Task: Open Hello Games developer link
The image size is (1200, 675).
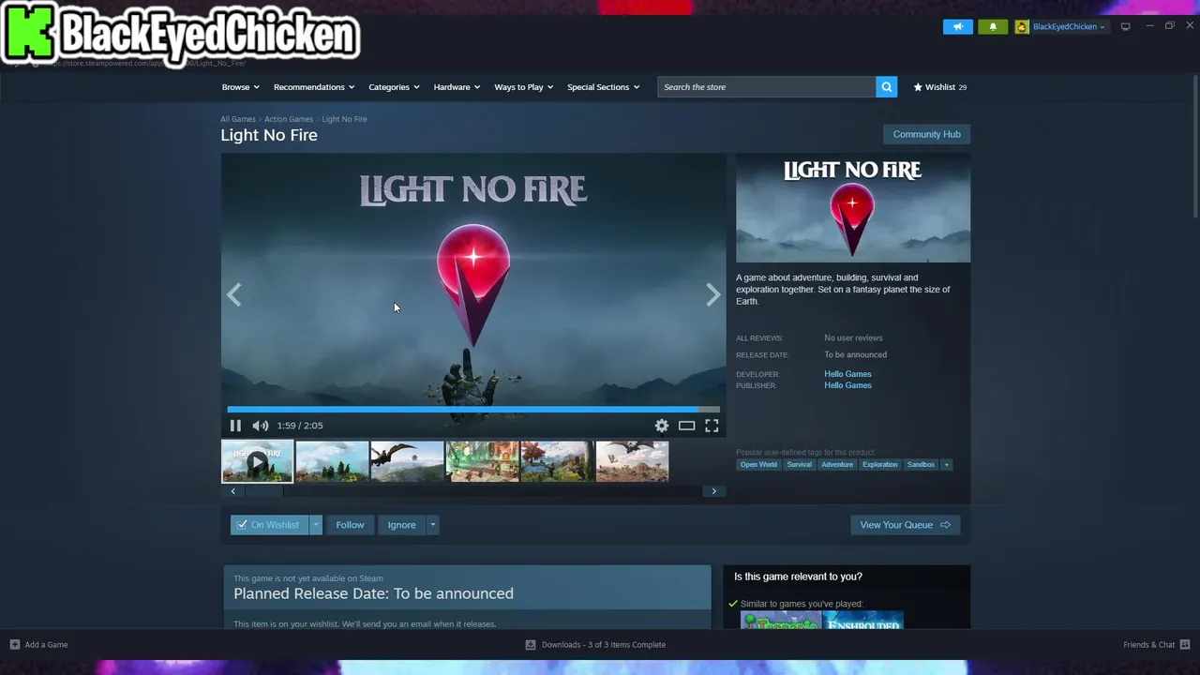Action: [847, 374]
